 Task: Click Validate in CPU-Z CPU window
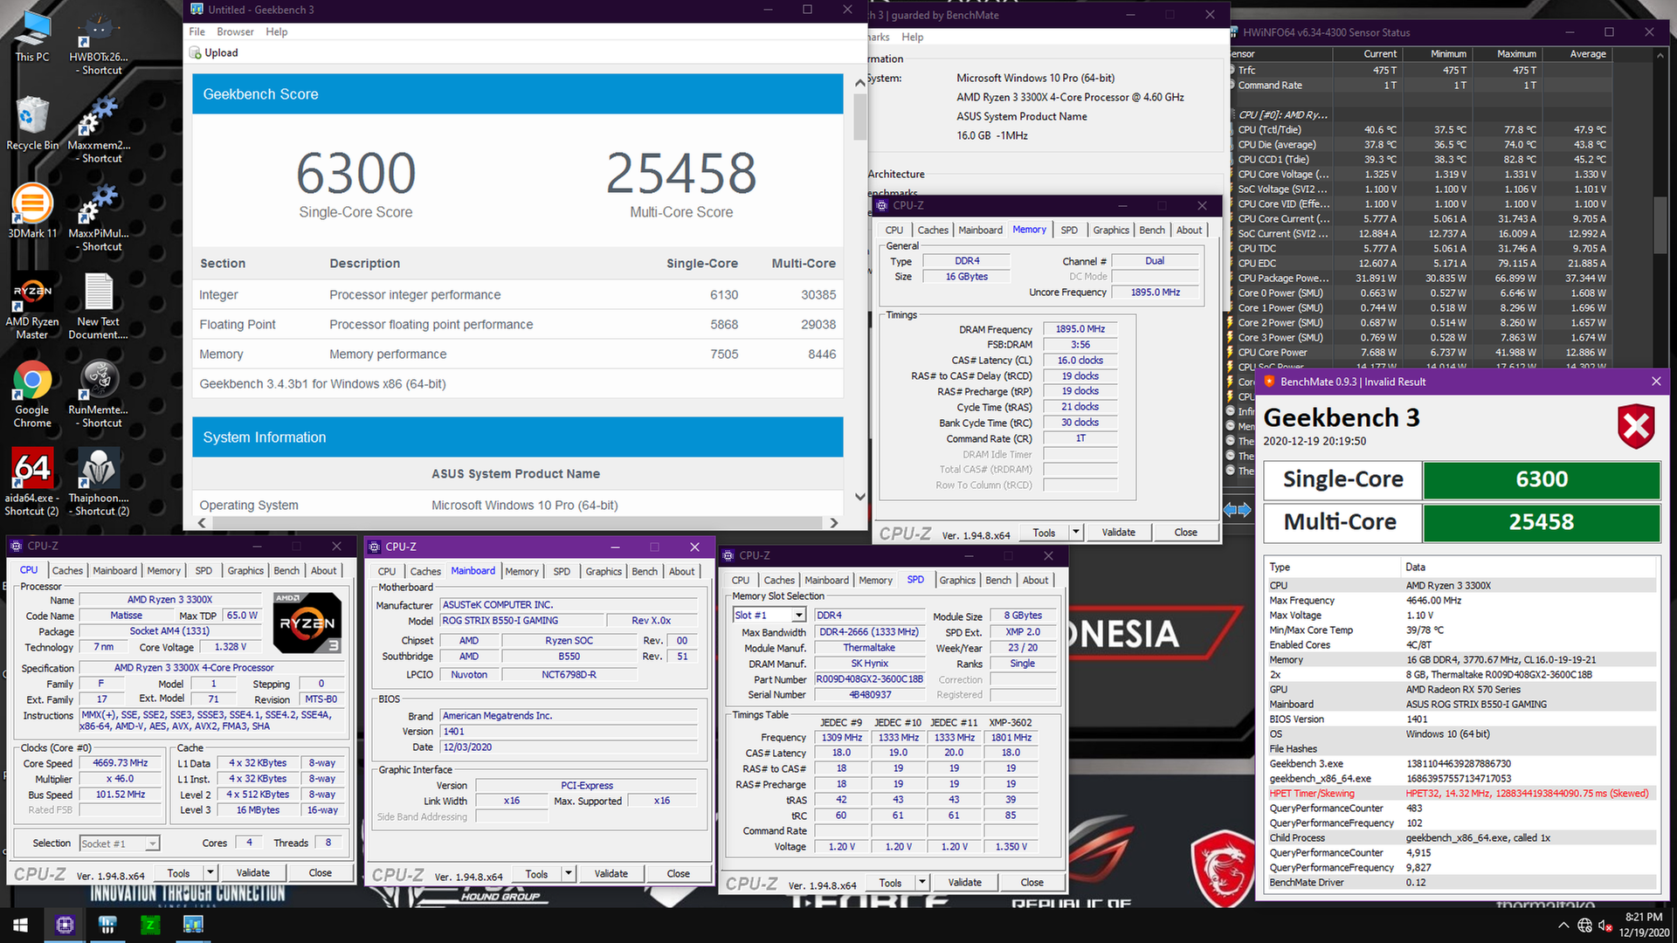(253, 873)
